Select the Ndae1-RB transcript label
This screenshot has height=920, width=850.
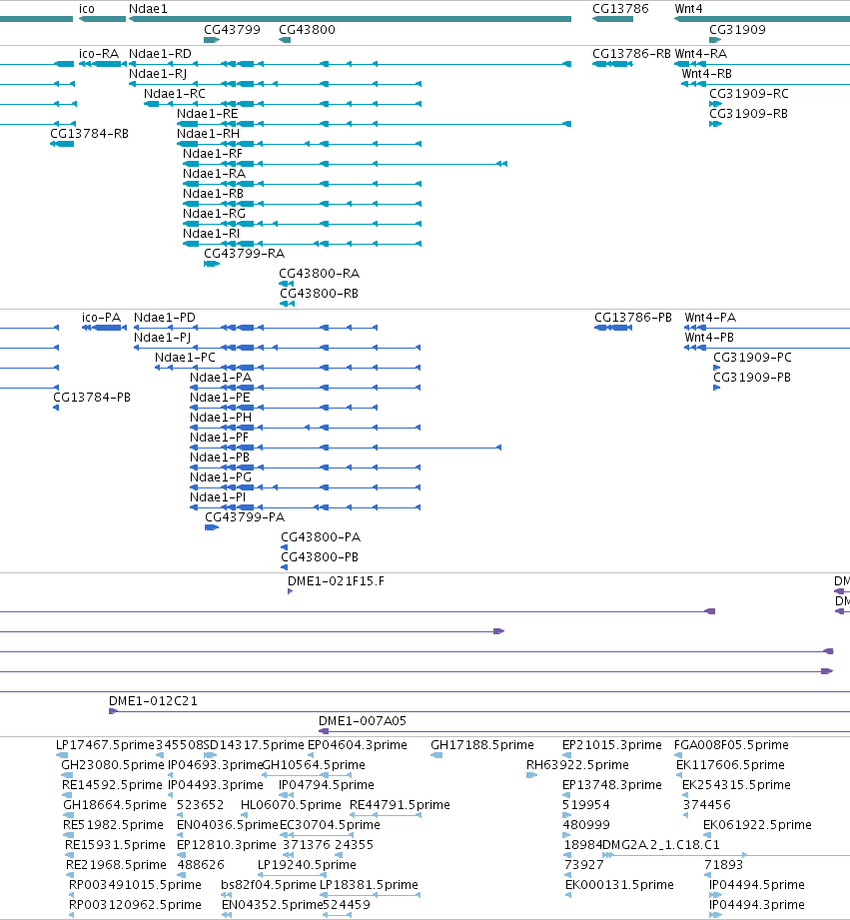coord(213,193)
